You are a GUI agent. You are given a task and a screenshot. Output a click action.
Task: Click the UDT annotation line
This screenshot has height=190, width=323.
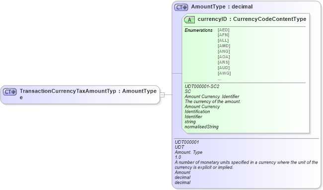pos(179,147)
